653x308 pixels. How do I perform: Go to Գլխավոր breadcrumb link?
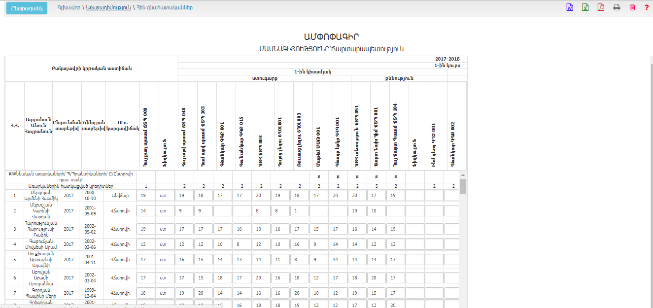[68, 8]
